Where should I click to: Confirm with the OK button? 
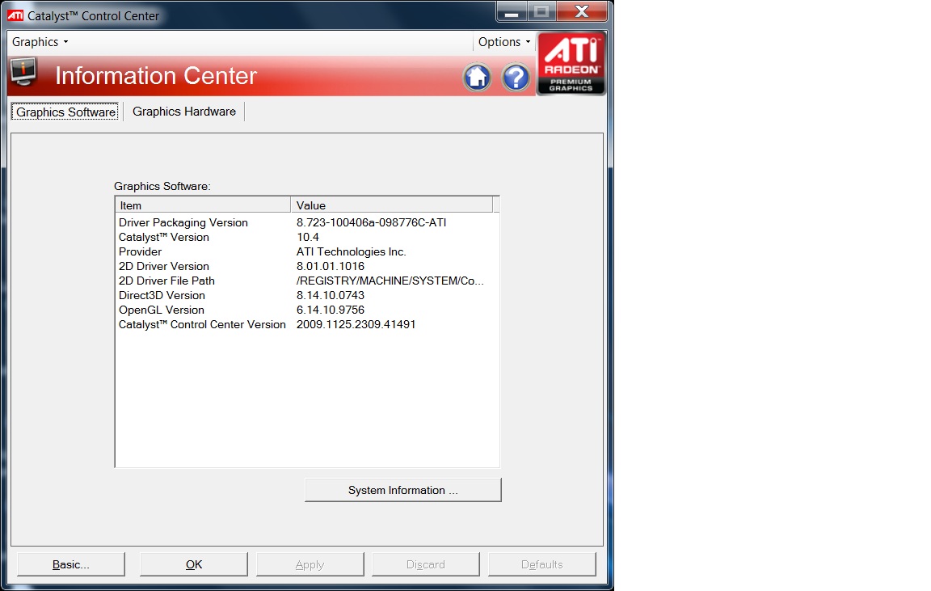pyautogui.click(x=194, y=564)
